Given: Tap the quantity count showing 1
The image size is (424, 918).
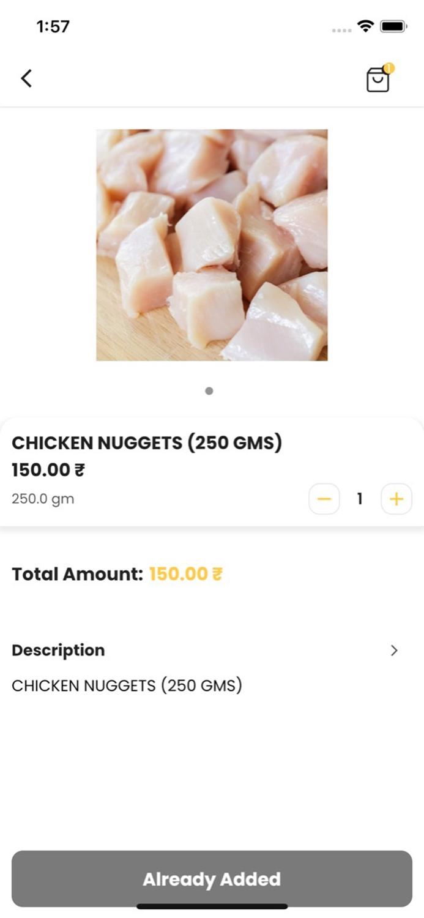Looking at the screenshot, I should click(359, 499).
